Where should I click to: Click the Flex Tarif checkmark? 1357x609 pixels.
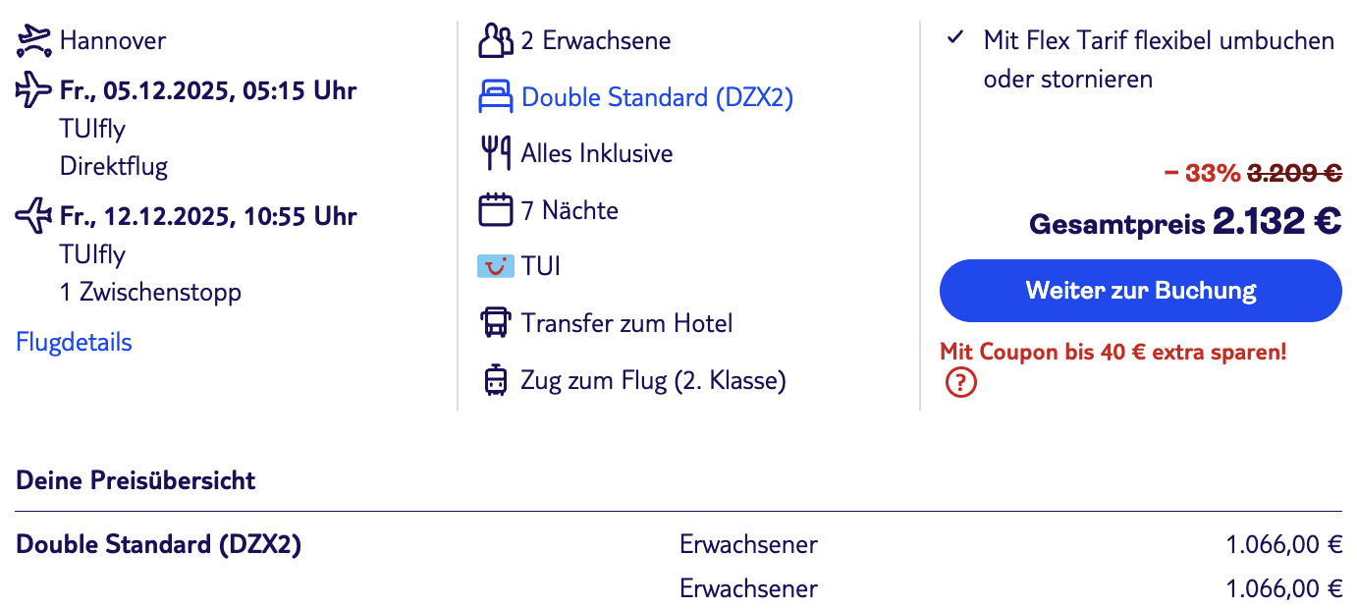coord(954,39)
